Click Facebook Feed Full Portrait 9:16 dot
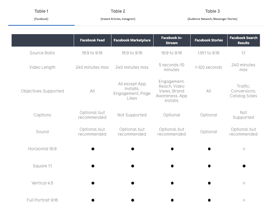The image size is (277, 211). coord(93,200)
